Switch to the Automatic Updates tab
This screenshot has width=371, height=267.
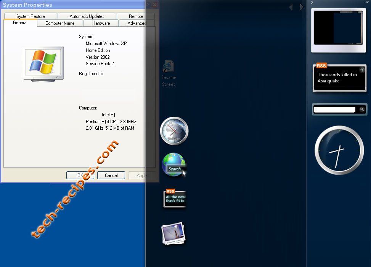87,16
